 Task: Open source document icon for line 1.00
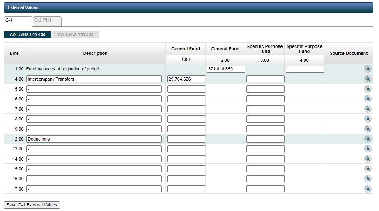pyautogui.click(x=368, y=69)
